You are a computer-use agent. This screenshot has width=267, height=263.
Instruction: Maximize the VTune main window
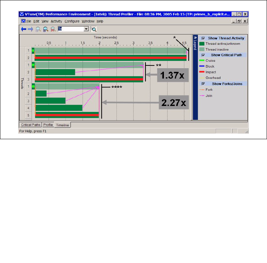pyautogui.click(x=239, y=14)
